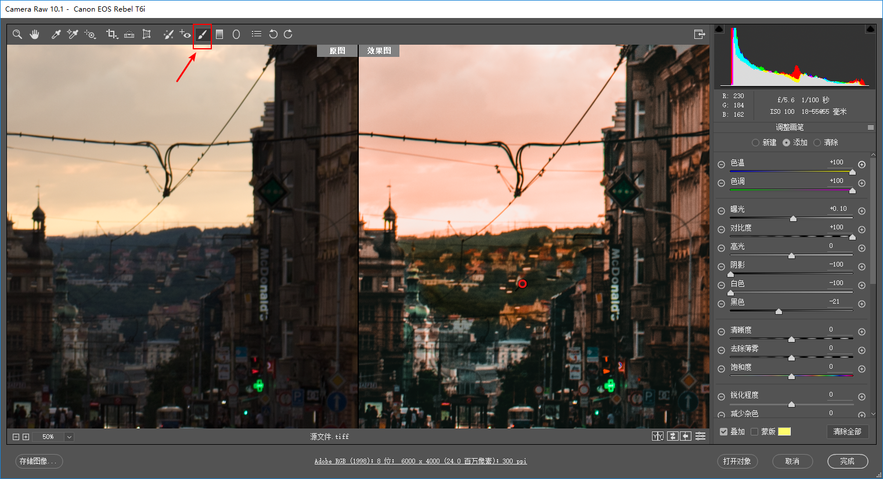This screenshot has height=479, width=883.
Task: Select the White Balance eyedropper tool
Action: [x=56, y=34]
